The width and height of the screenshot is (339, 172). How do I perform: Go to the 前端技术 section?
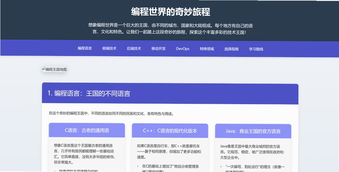click(109, 48)
